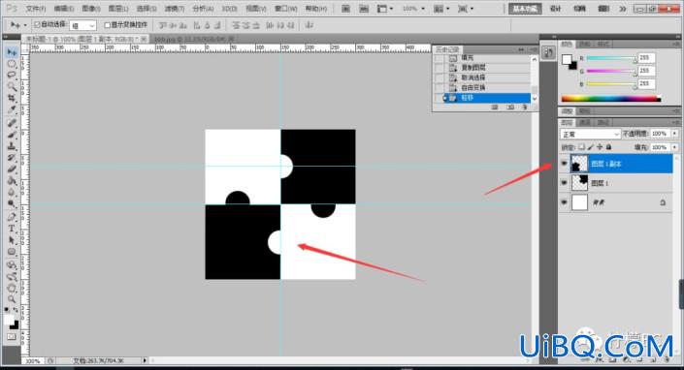Click the color spectrum ramp bar
This screenshot has width=684, height=370.
pos(611,99)
